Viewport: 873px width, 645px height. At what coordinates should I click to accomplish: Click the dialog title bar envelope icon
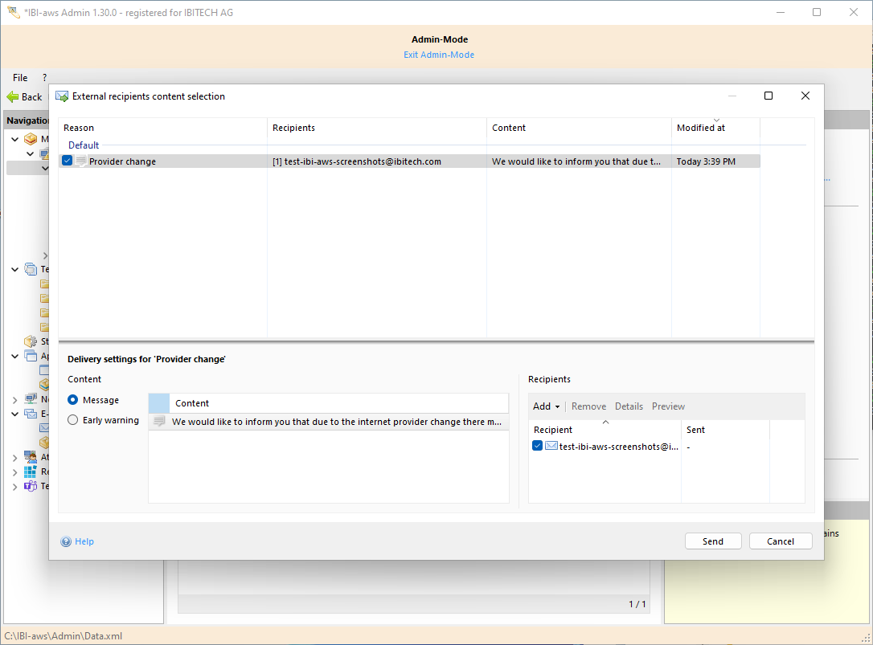(62, 96)
